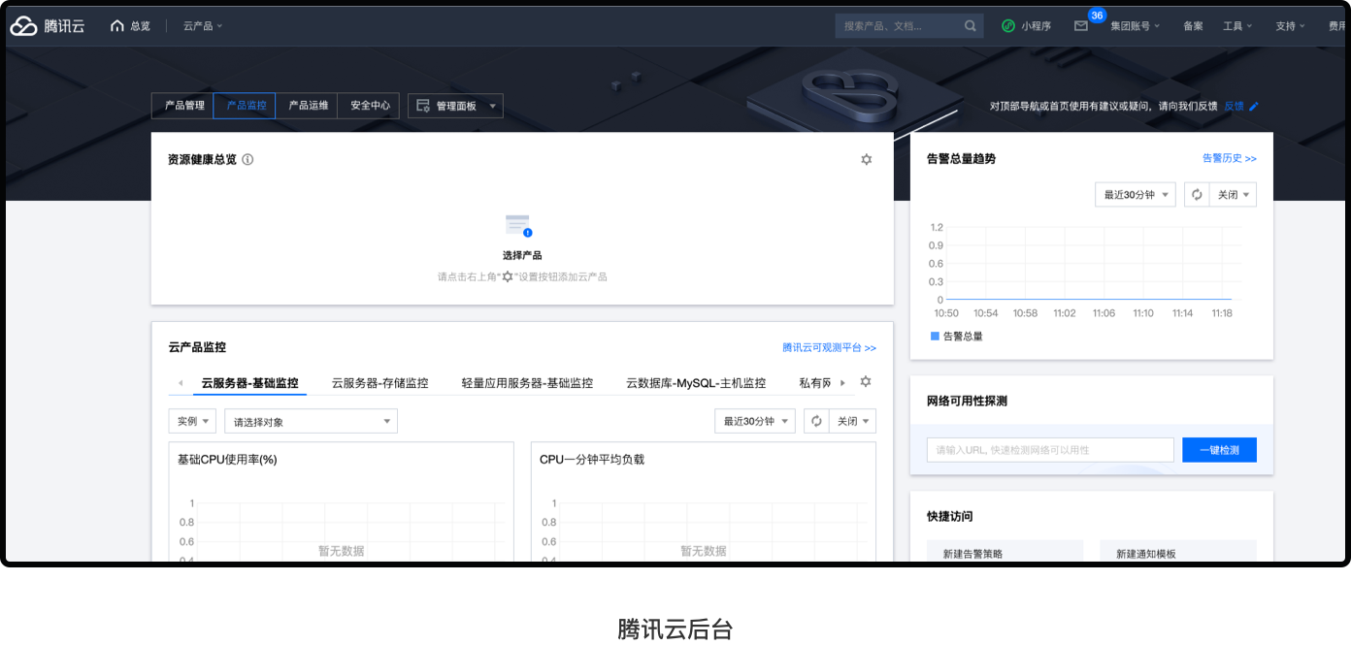Click 费用 in top navigation

coord(1337,26)
